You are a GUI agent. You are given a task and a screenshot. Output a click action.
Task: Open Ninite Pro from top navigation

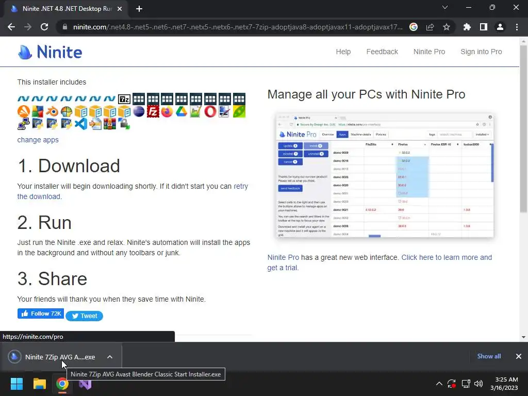[430, 52]
